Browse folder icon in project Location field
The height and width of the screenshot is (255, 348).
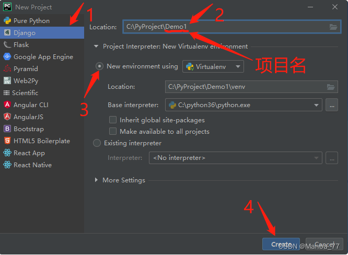(x=333, y=27)
